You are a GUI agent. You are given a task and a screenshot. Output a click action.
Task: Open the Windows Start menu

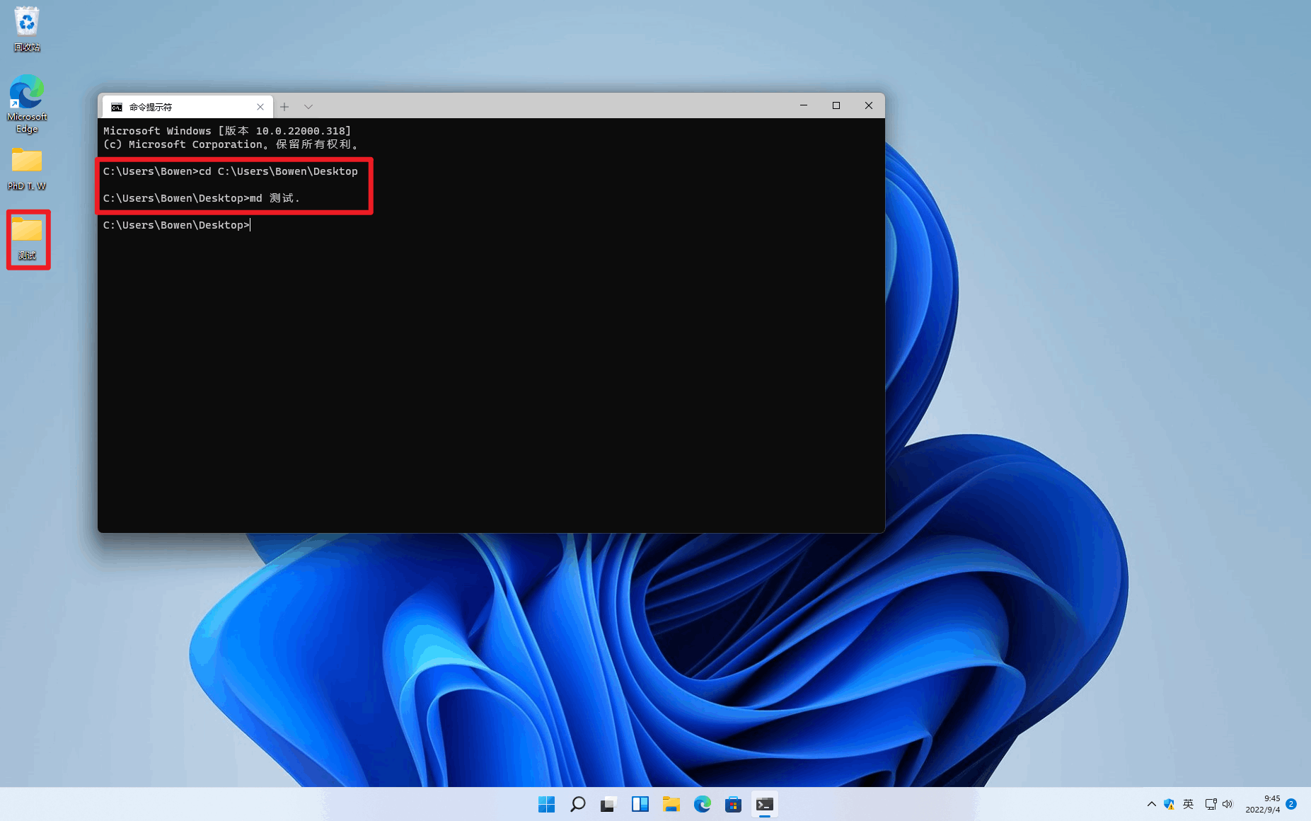[x=546, y=804]
